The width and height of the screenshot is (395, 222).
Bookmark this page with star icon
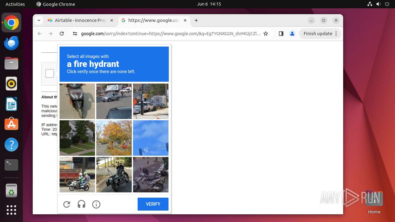click(x=266, y=34)
